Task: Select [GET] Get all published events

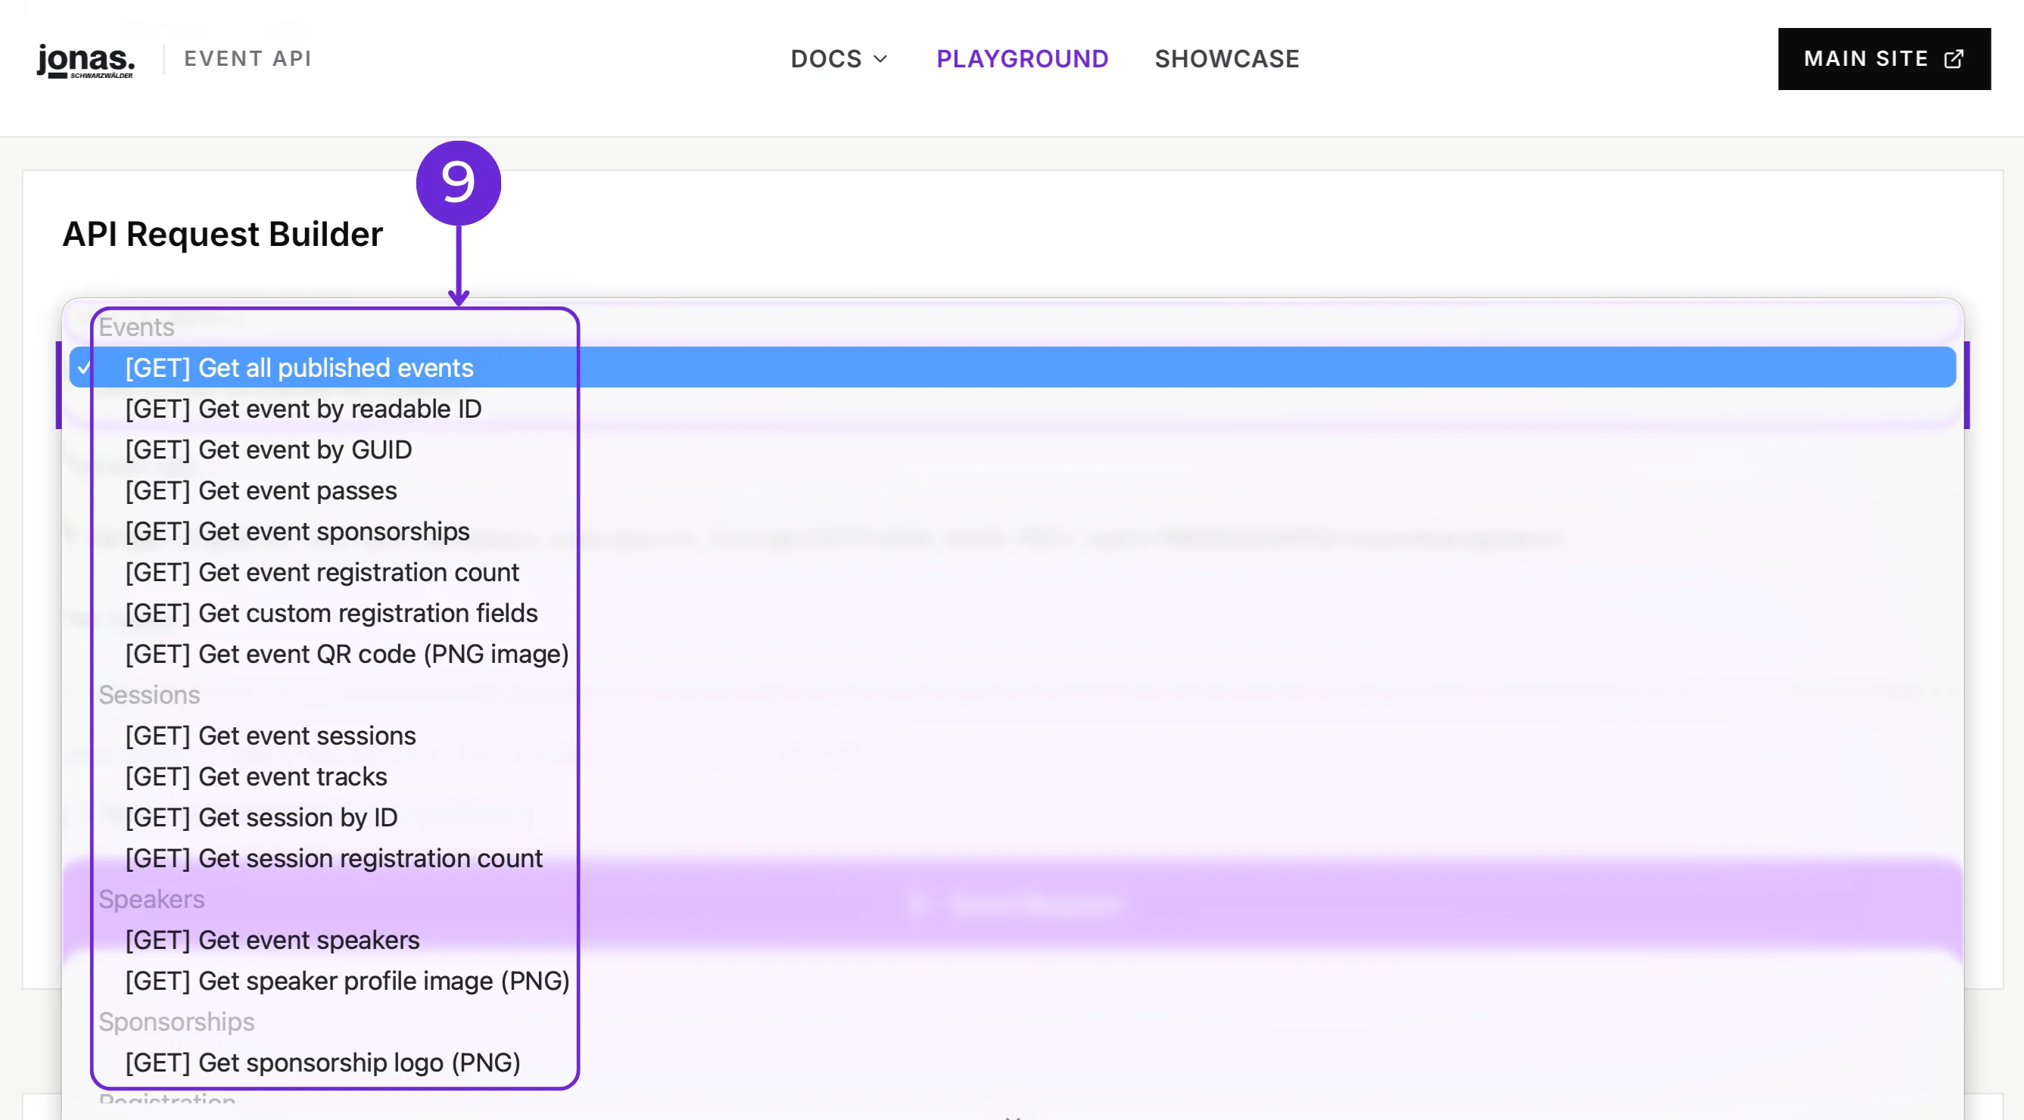Action: pos(1012,368)
